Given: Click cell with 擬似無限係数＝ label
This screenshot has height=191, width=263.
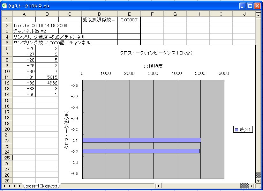Looking at the screenshot, I should click(x=100, y=19).
